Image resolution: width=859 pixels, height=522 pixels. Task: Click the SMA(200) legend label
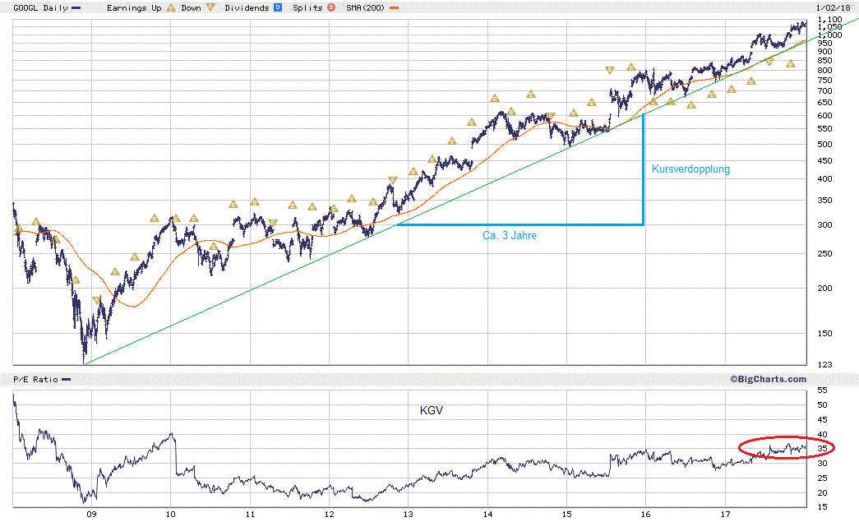click(365, 7)
